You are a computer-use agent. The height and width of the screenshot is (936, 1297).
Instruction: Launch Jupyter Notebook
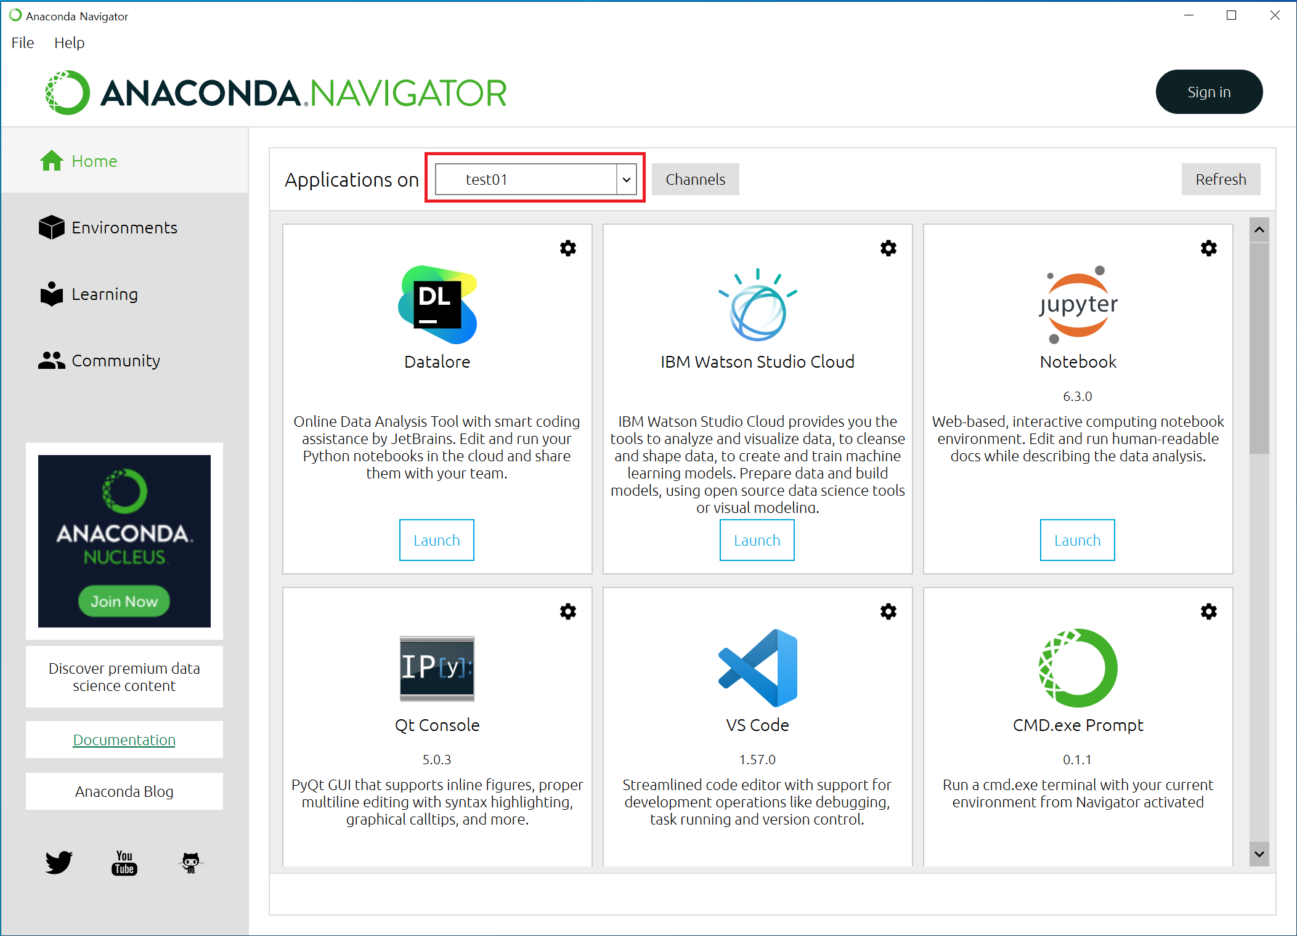(x=1077, y=540)
